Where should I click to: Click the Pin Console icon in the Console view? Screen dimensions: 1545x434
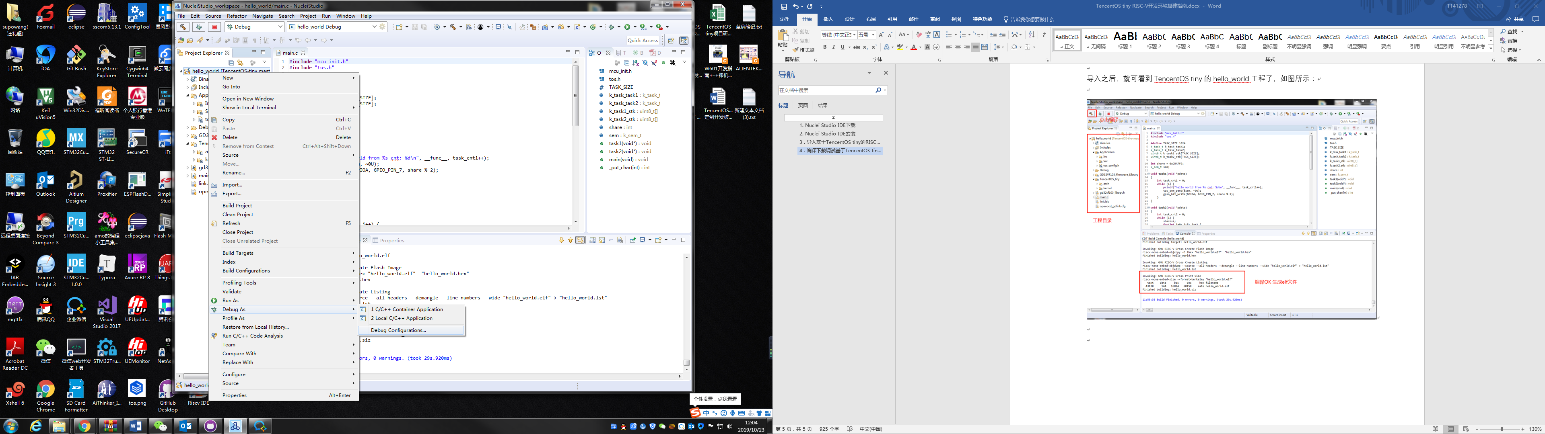(x=633, y=240)
